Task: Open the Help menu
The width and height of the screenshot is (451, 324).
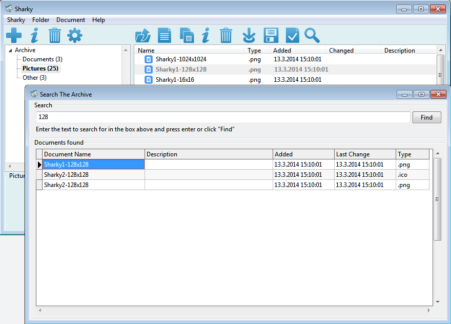Action: pyautogui.click(x=98, y=20)
